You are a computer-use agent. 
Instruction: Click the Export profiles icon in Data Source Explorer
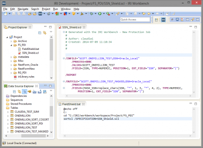pyautogui.click(x=39, y=92)
